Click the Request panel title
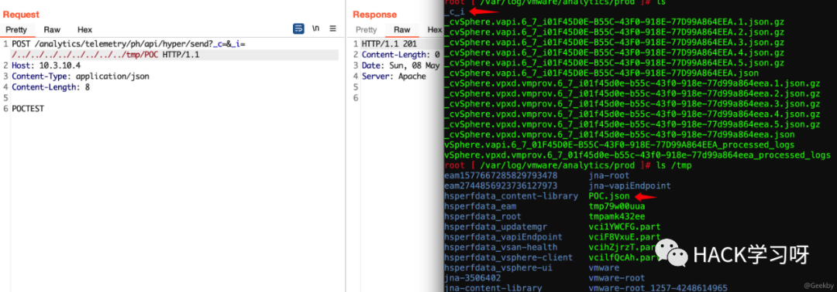The height and width of the screenshot is (292, 837). (21, 15)
